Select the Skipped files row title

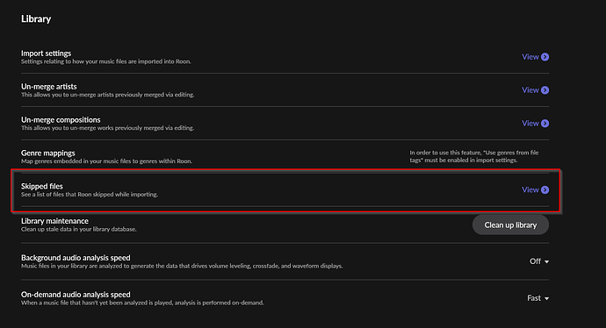point(42,186)
